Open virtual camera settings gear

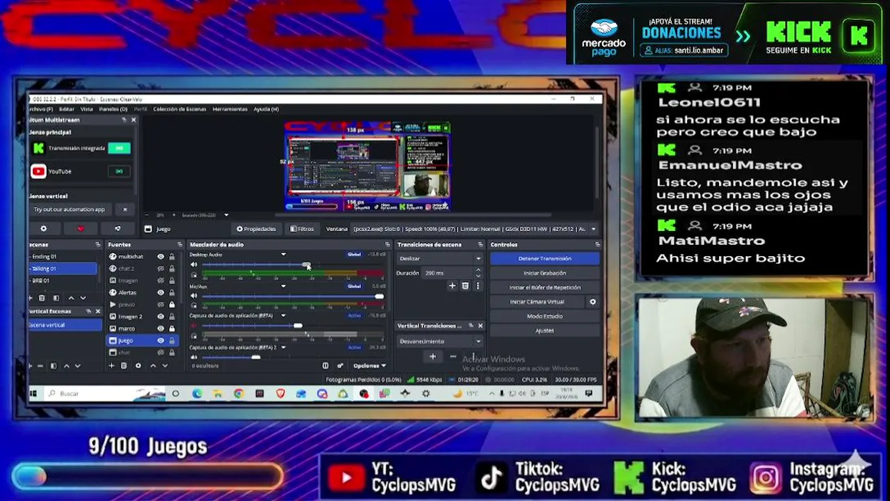pyautogui.click(x=592, y=302)
